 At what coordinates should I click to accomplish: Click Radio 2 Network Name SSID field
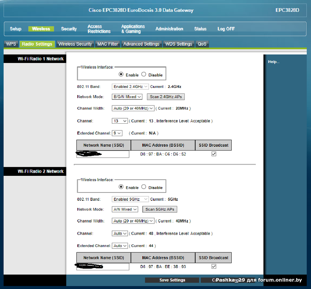coord(103,267)
